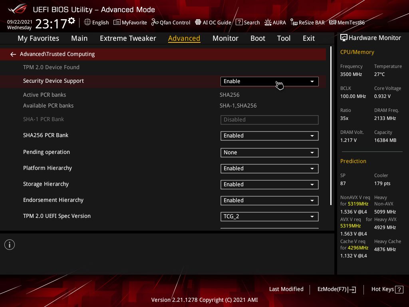Click the Advanced\Trusted Computing breadcrumb

58,54
